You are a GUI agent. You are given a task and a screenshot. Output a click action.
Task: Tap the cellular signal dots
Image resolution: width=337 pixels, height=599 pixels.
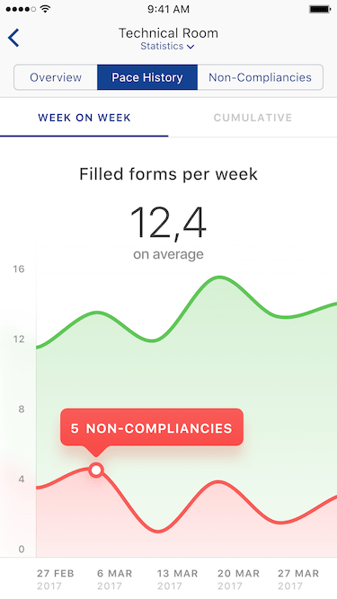(21, 9)
